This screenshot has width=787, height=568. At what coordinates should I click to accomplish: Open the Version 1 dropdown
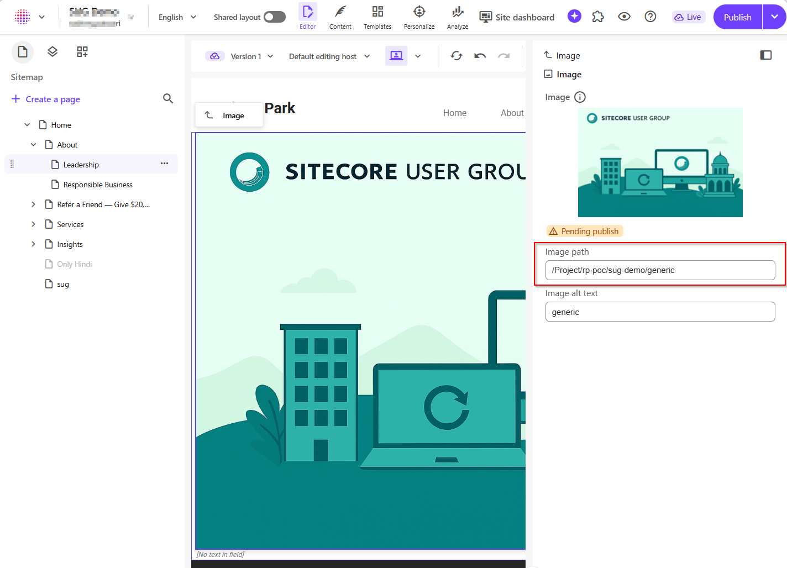tap(252, 56)
